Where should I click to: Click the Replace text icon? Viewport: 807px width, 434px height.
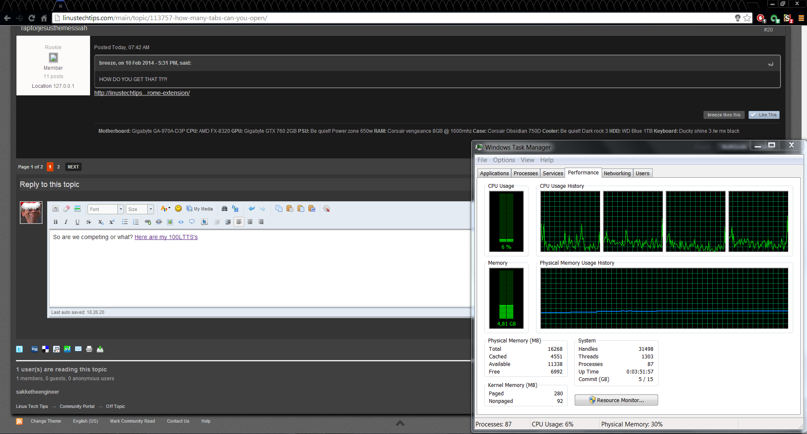[x=235, y=209]
